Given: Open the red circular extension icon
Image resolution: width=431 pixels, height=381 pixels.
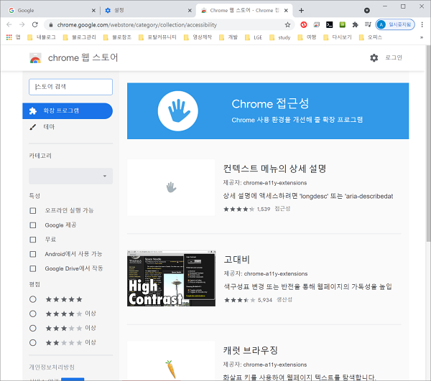Looking at the screenshot, I should coord(303,24).
